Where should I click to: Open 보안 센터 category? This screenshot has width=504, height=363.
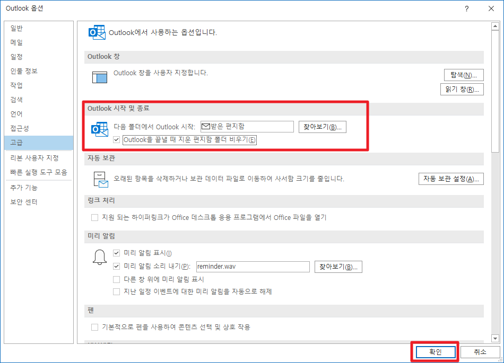(39, 202)
